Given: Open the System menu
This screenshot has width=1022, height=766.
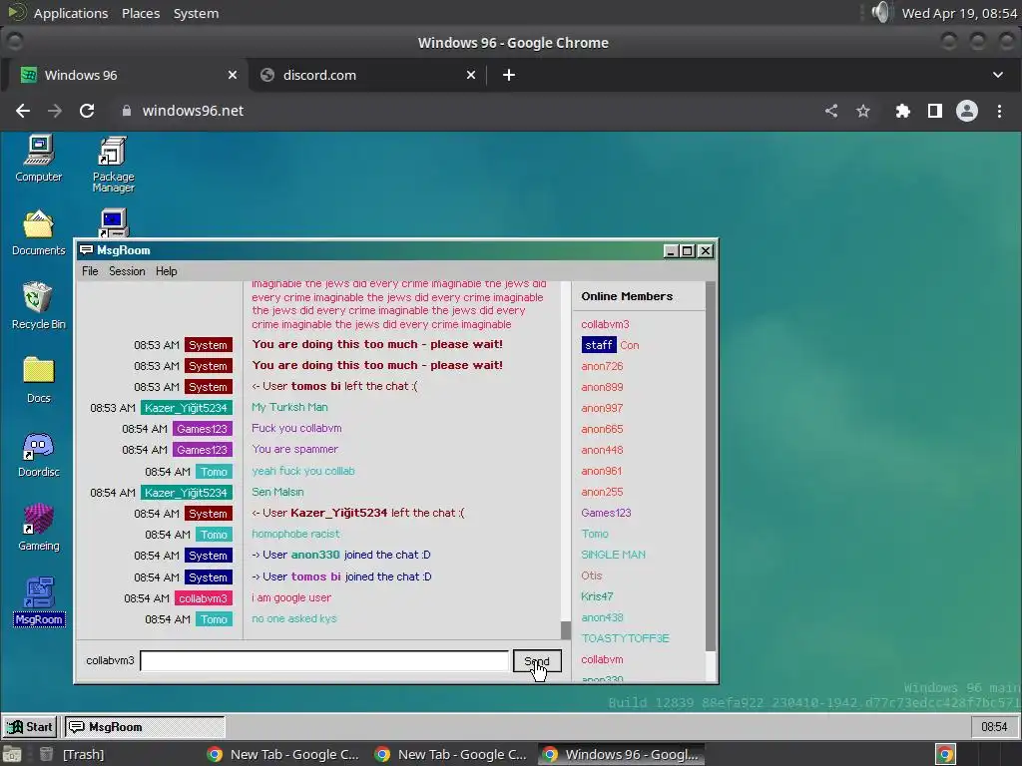Looking at the screenshot, I should tap(196, 13).
